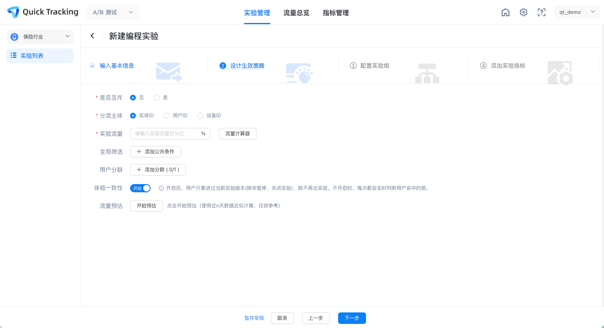Choose 用户ID as 分流主体

(167, 116)
